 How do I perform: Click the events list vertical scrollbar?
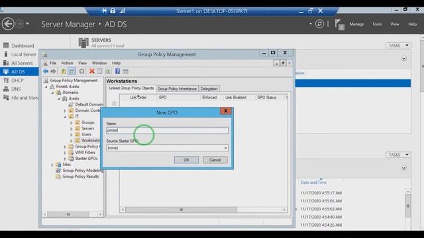408,206
